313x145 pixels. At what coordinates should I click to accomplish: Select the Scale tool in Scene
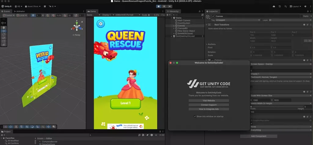point(4,38)
